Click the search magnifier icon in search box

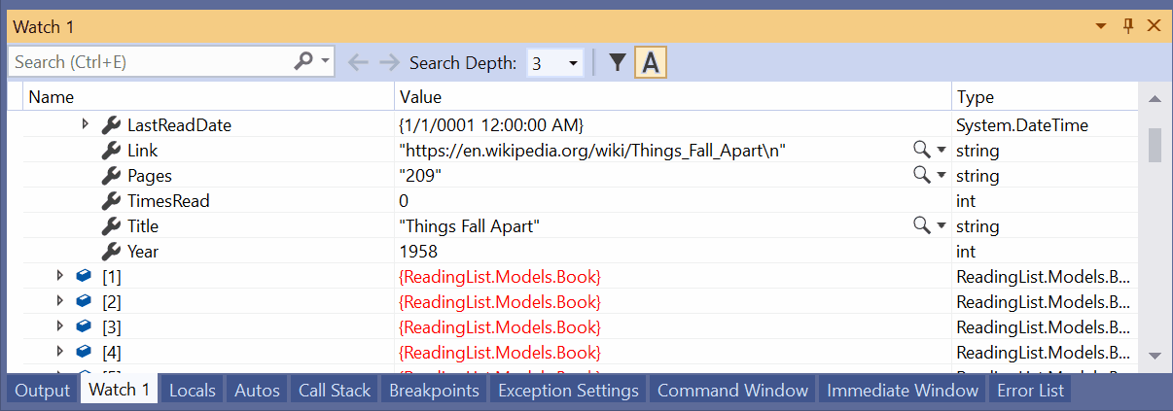(x=303, y=61)
